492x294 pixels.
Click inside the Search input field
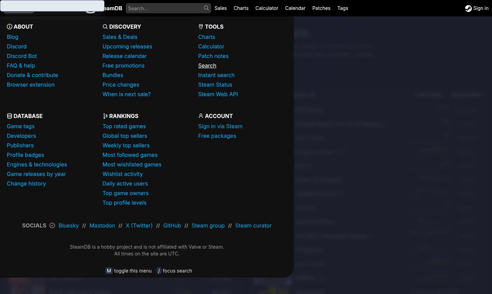164,8
